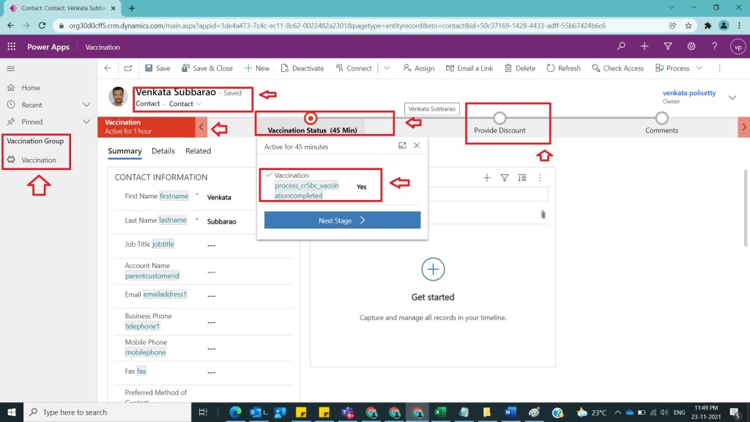Screen dimensions: 750x422
Task: Click the advanced find filter icon in header
Action: coord(667,47)
